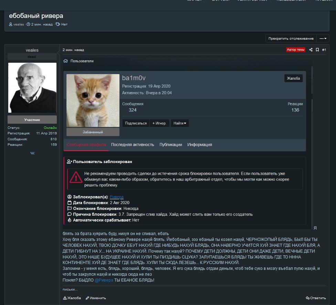336x305 pixels.
Task: Click the thread title ебобаный ривера
Action: tap(36, 16)
